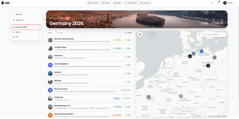Toggle Want to go on Brama Portowa
This screenshot has height=119, width=239.
coord(126,90)
